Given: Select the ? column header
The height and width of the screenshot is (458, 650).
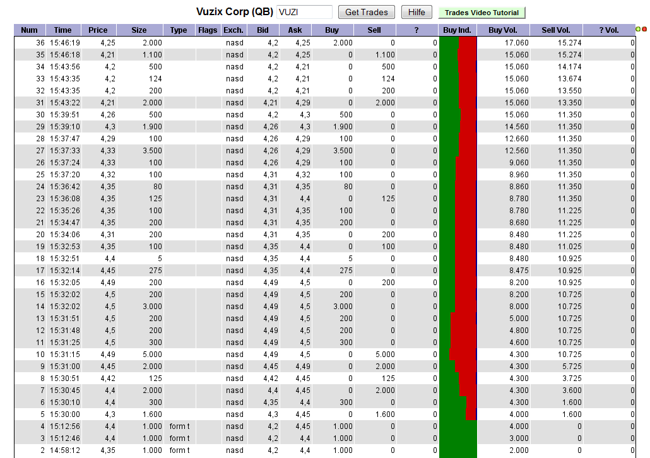Looking at the screenshot, I should (417, 30).
